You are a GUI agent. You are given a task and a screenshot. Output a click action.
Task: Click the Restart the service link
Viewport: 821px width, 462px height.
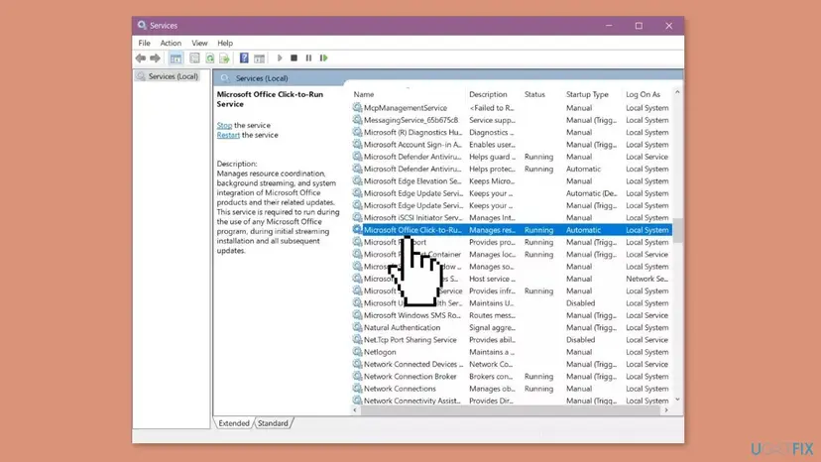coord(228,135)
